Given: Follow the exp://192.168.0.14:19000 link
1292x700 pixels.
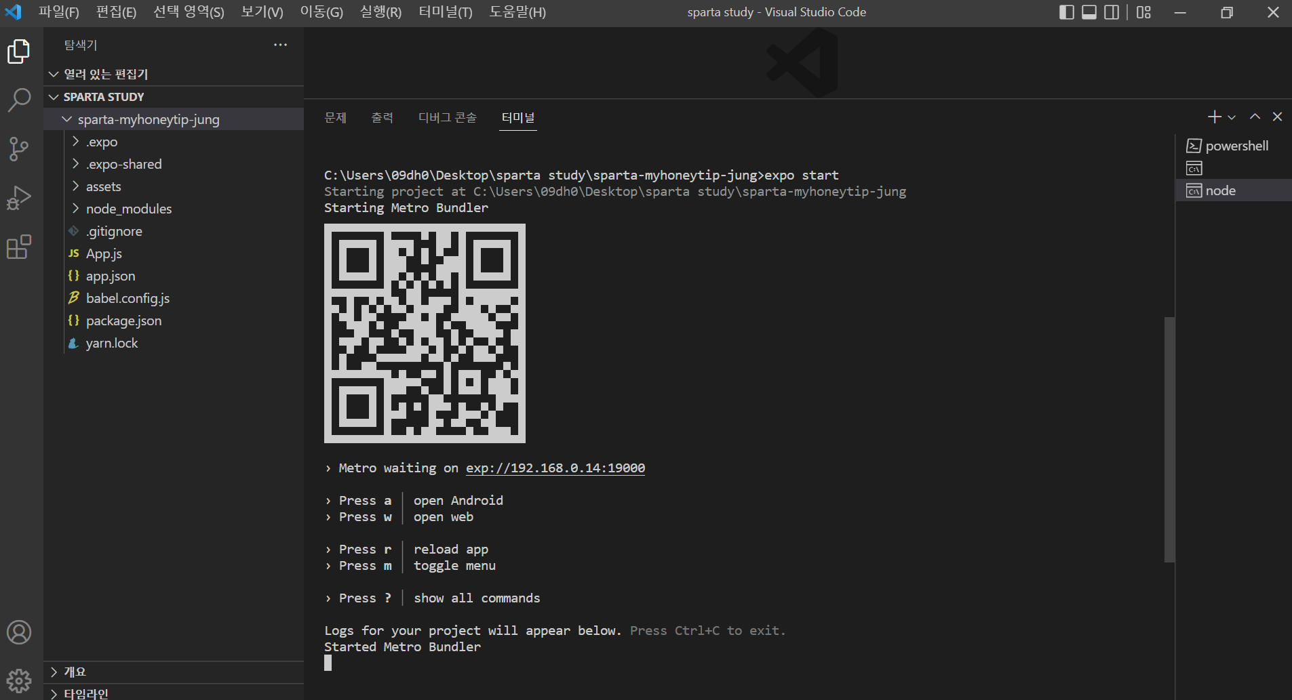Looking at the screenshot, I should (555, 468).
